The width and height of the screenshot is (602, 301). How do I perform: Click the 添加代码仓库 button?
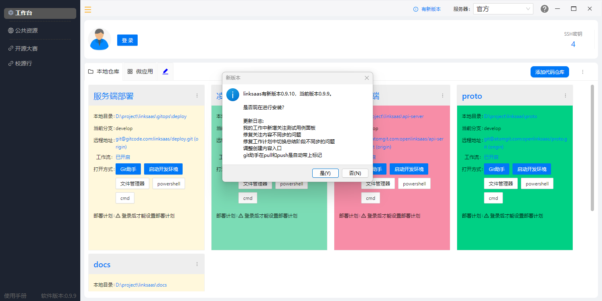click(x=549, y=72)
